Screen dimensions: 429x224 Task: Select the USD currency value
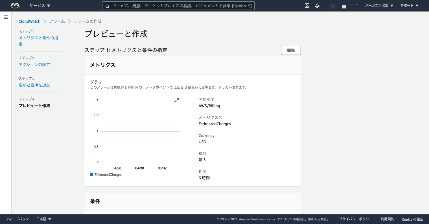point(202,142)
